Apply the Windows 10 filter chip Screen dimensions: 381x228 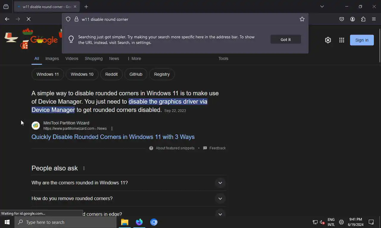82,74
